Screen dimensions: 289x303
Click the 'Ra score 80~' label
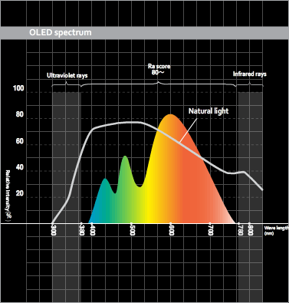click(159, 69)
